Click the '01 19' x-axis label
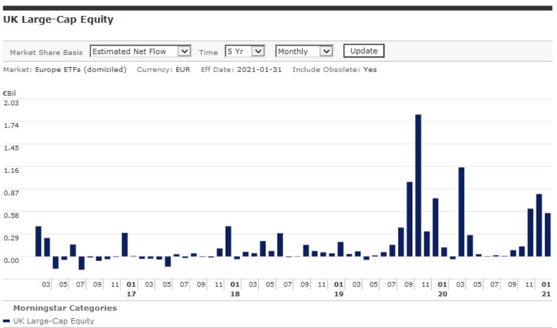The height and width of the screenshot is (328, 557). click(x=339, y=289)
